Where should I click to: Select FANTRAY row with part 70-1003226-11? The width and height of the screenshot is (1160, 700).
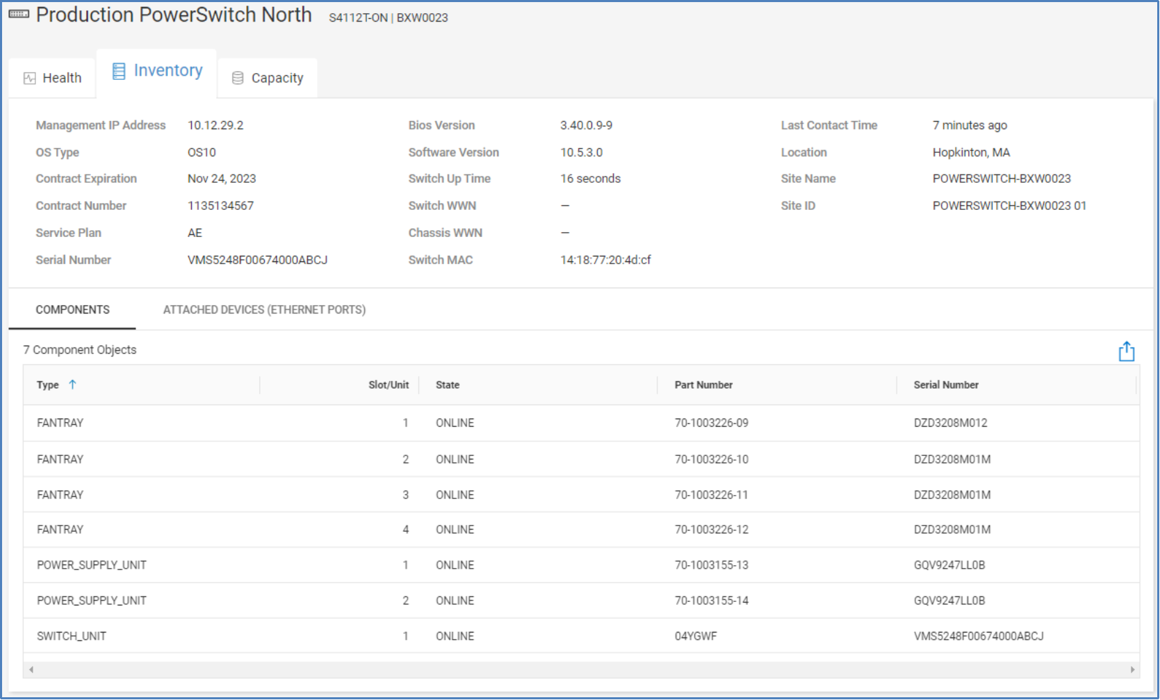581,495
